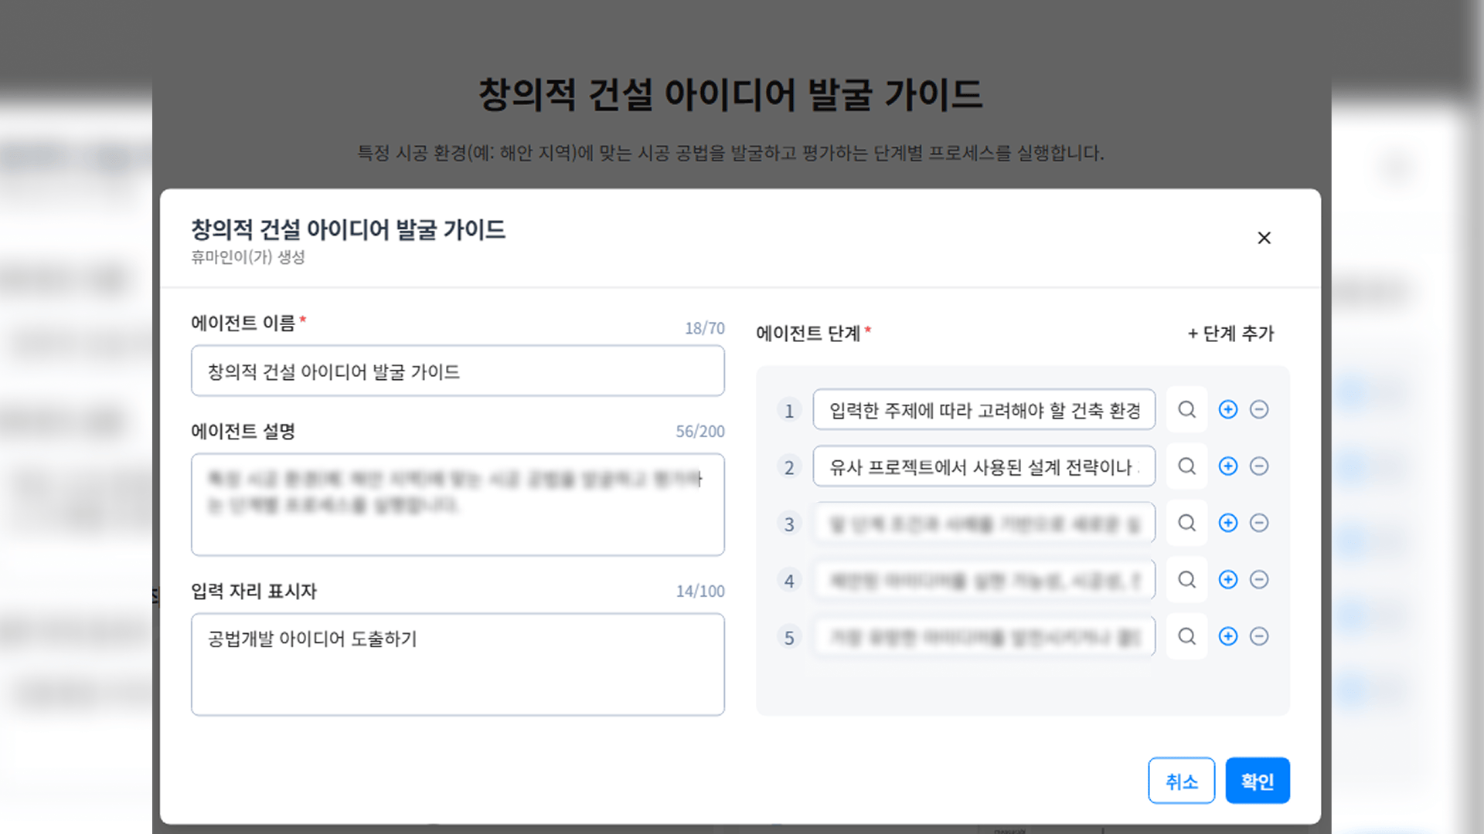Screen dimensions: 1484x834
Task: Open the magnifier icon for step 1
Action: tap(1186, 410)
